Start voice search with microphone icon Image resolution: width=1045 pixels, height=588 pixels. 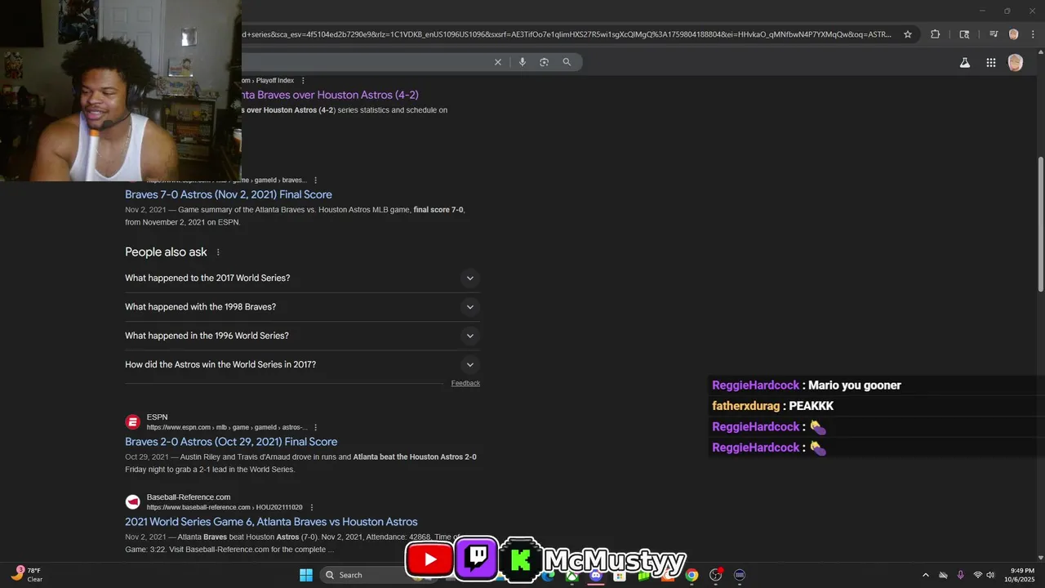(522, 62)
